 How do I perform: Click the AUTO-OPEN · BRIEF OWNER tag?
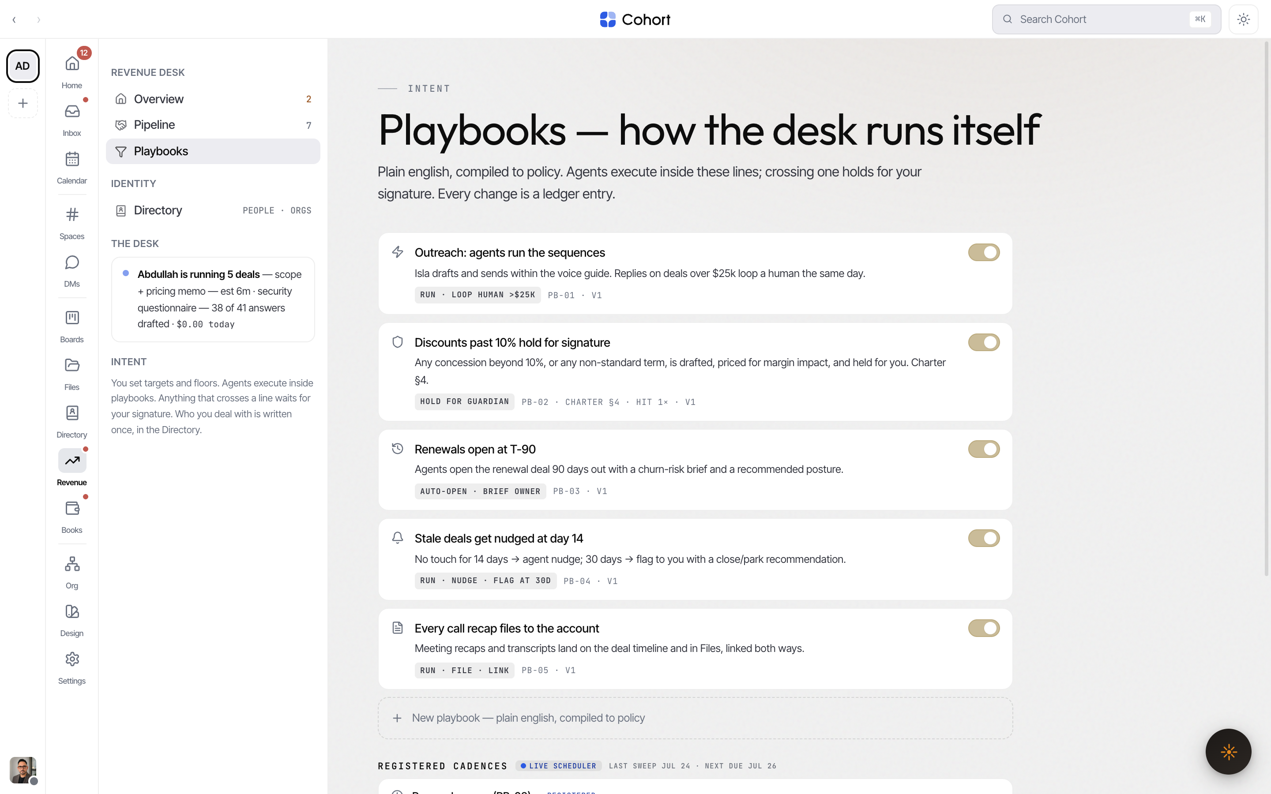[480, 491]
